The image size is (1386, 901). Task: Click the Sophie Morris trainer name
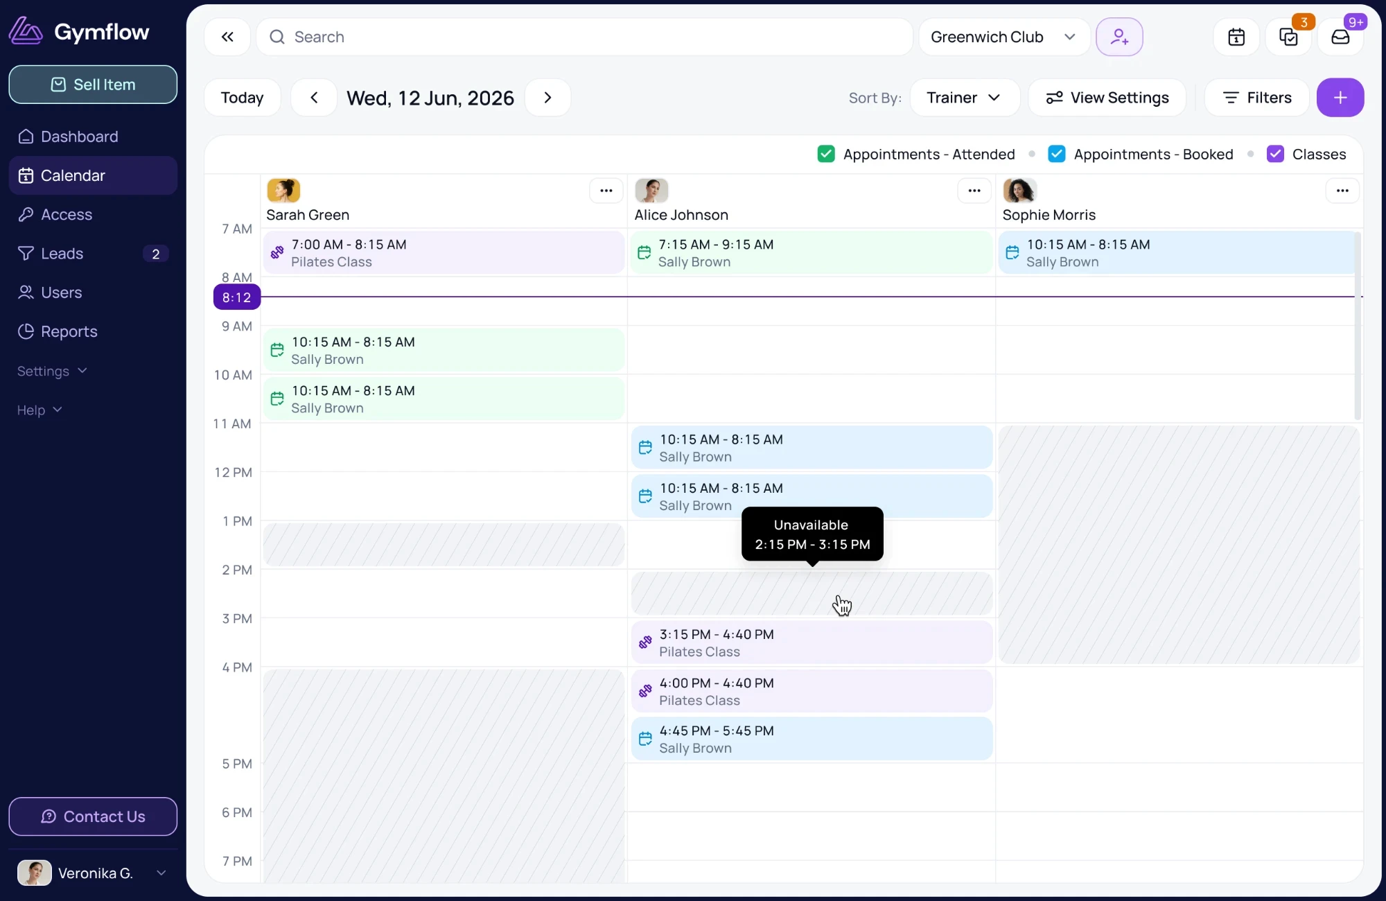pos(1049,215)
